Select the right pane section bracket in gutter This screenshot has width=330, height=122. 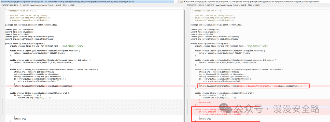[x=187, y=86]
